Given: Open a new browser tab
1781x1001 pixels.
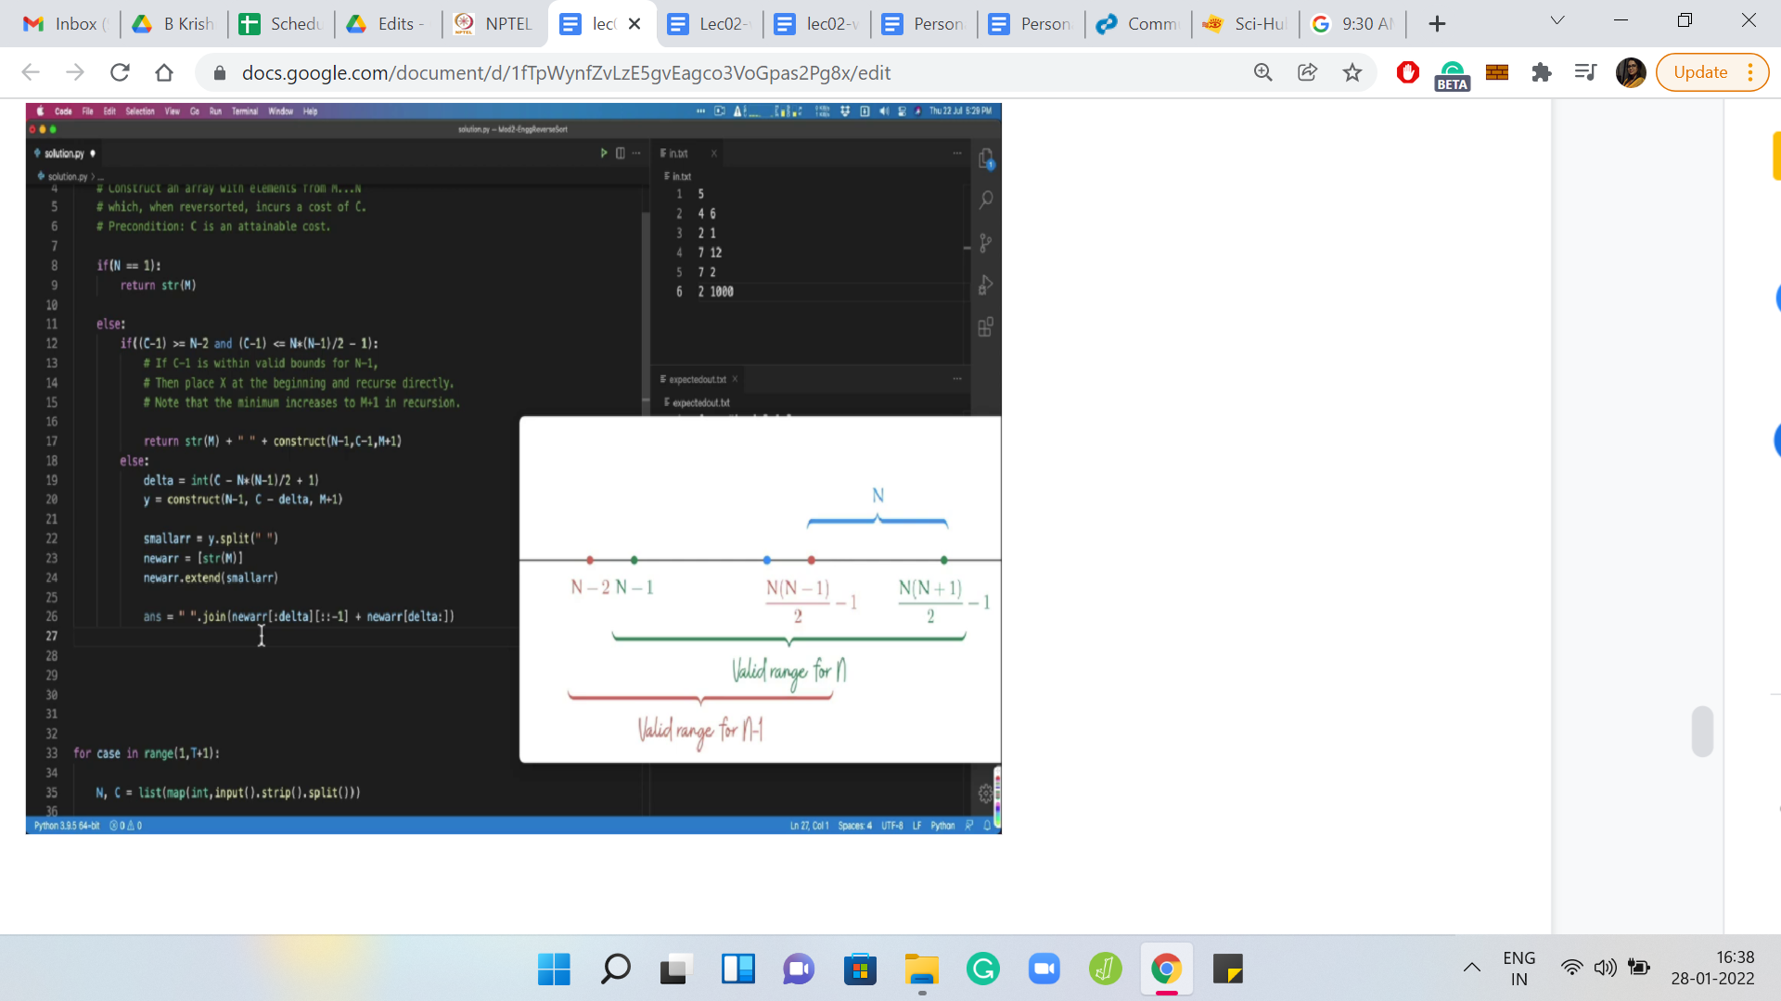Looking at the screenshot, I should [x=1437, y=24].
